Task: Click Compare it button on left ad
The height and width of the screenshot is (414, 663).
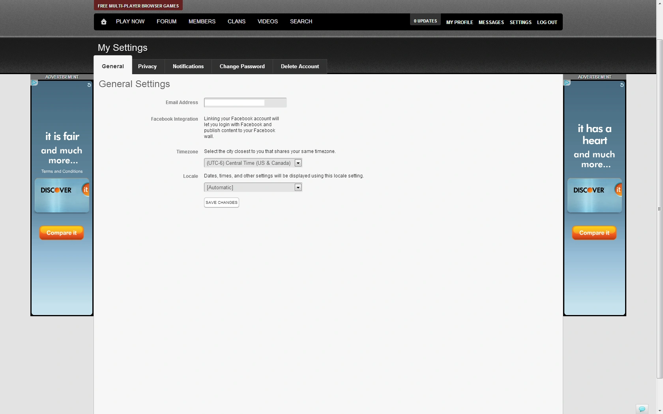Action: coord(62,233)
